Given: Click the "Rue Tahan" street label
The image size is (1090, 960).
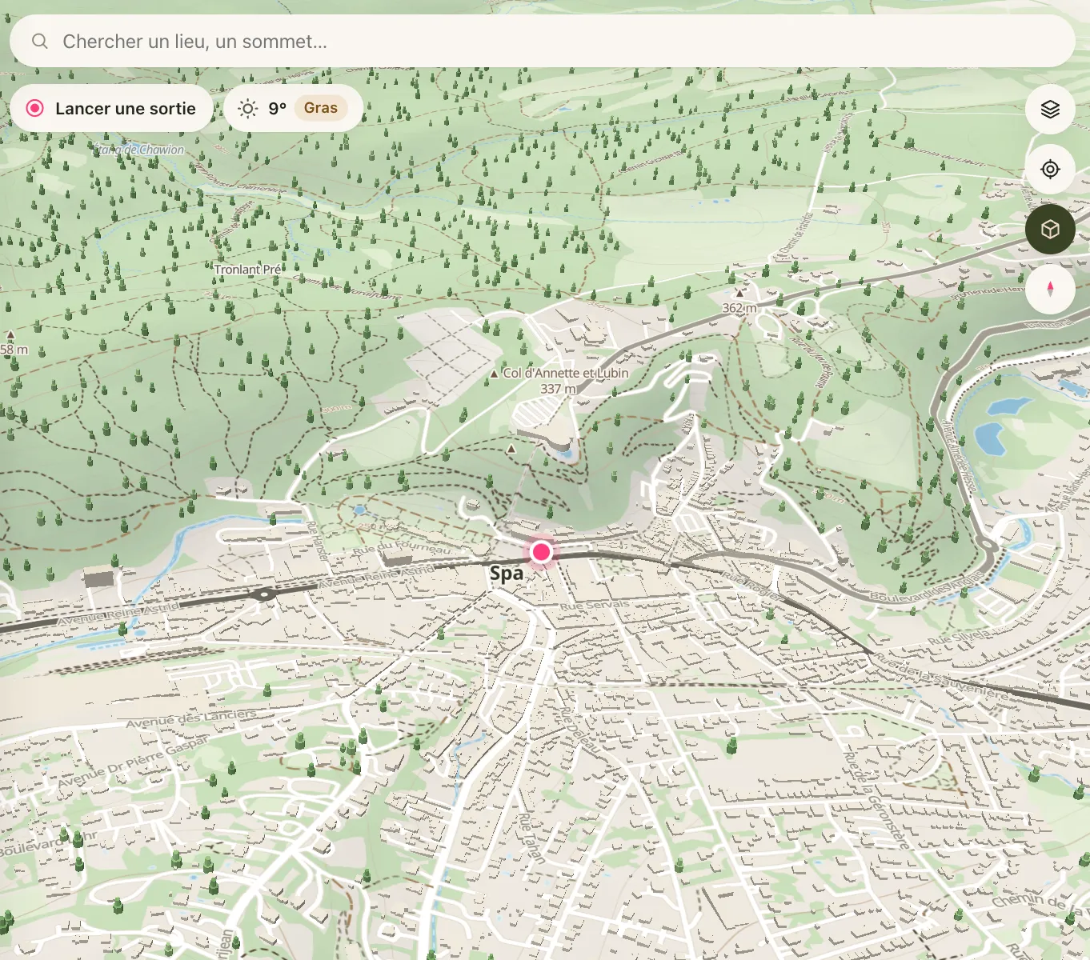Looking at the screenshot, I should [x=531, y=838].
